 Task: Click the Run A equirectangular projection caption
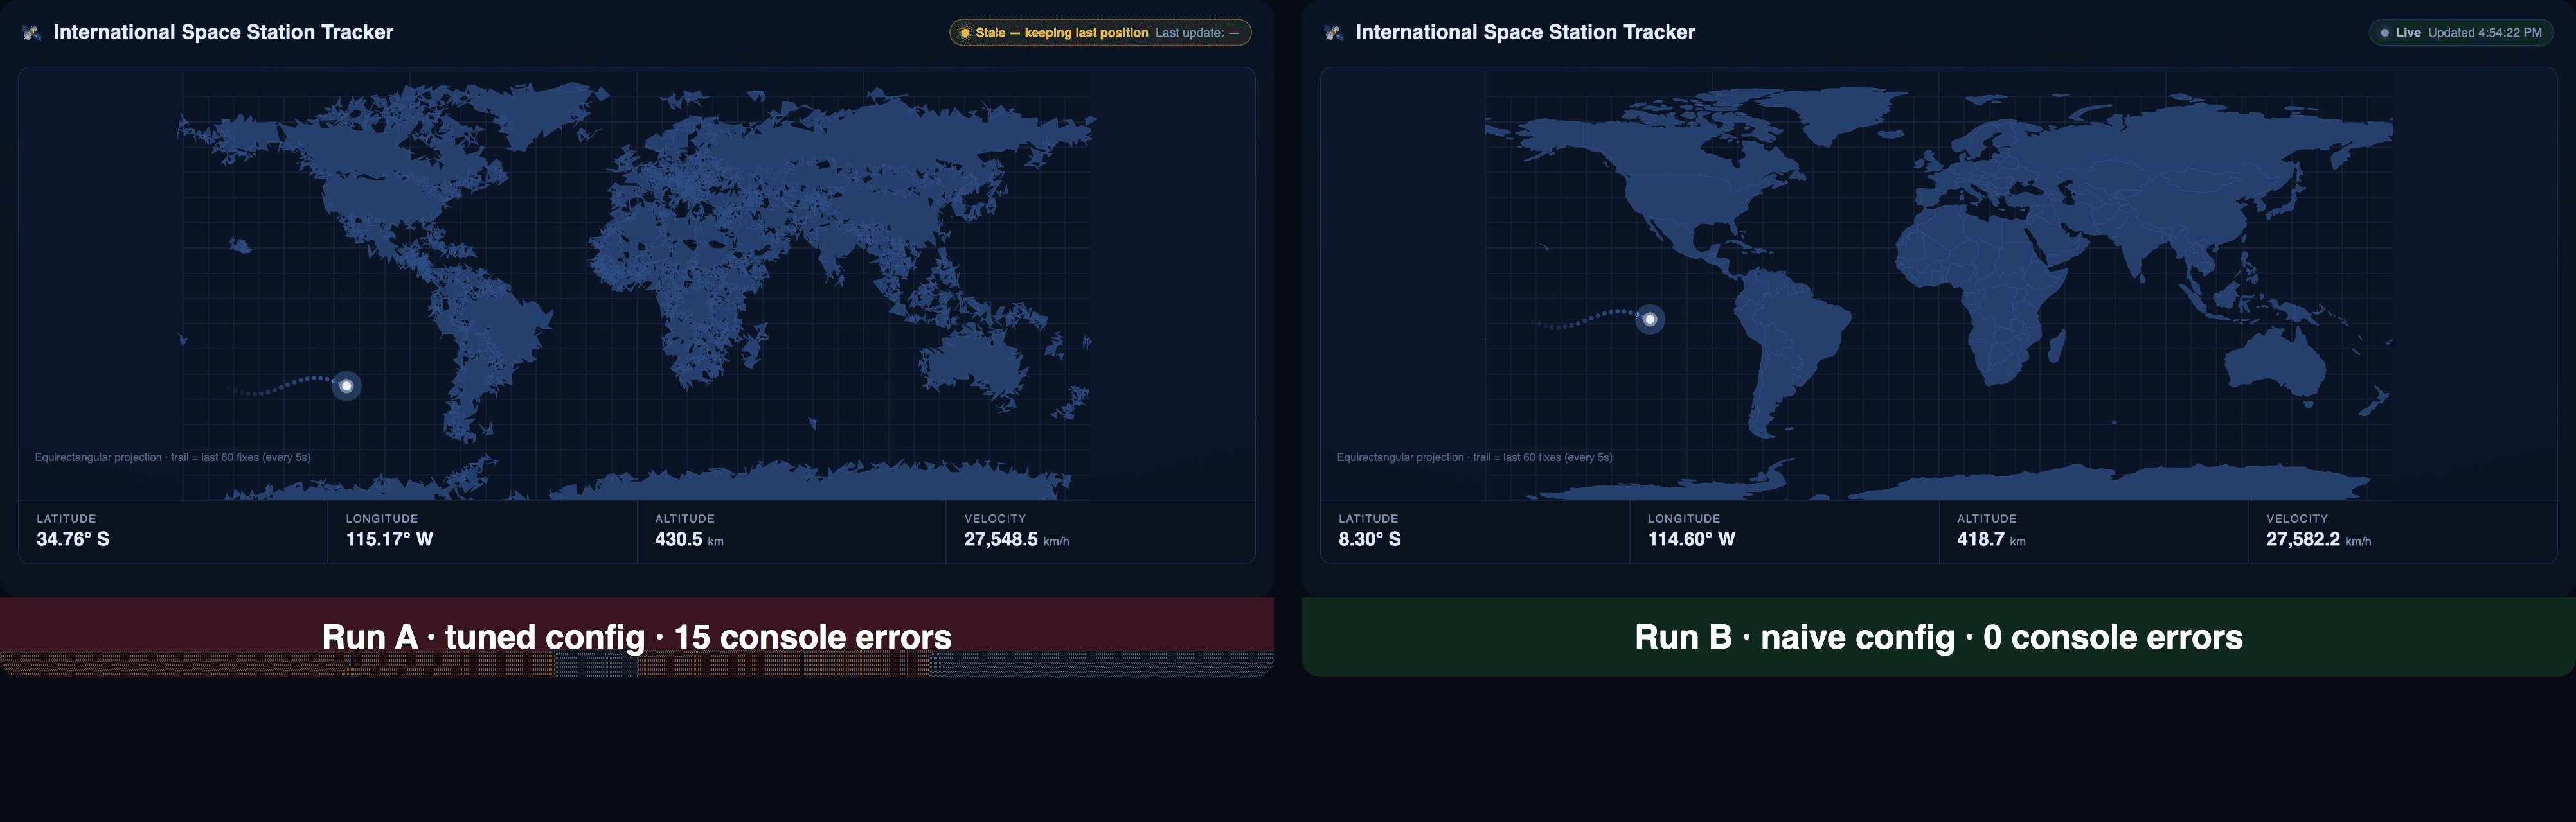tap(172, 457)
